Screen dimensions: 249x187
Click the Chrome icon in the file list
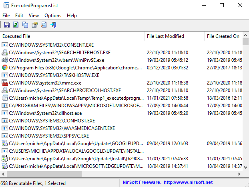tap(5, 67)
